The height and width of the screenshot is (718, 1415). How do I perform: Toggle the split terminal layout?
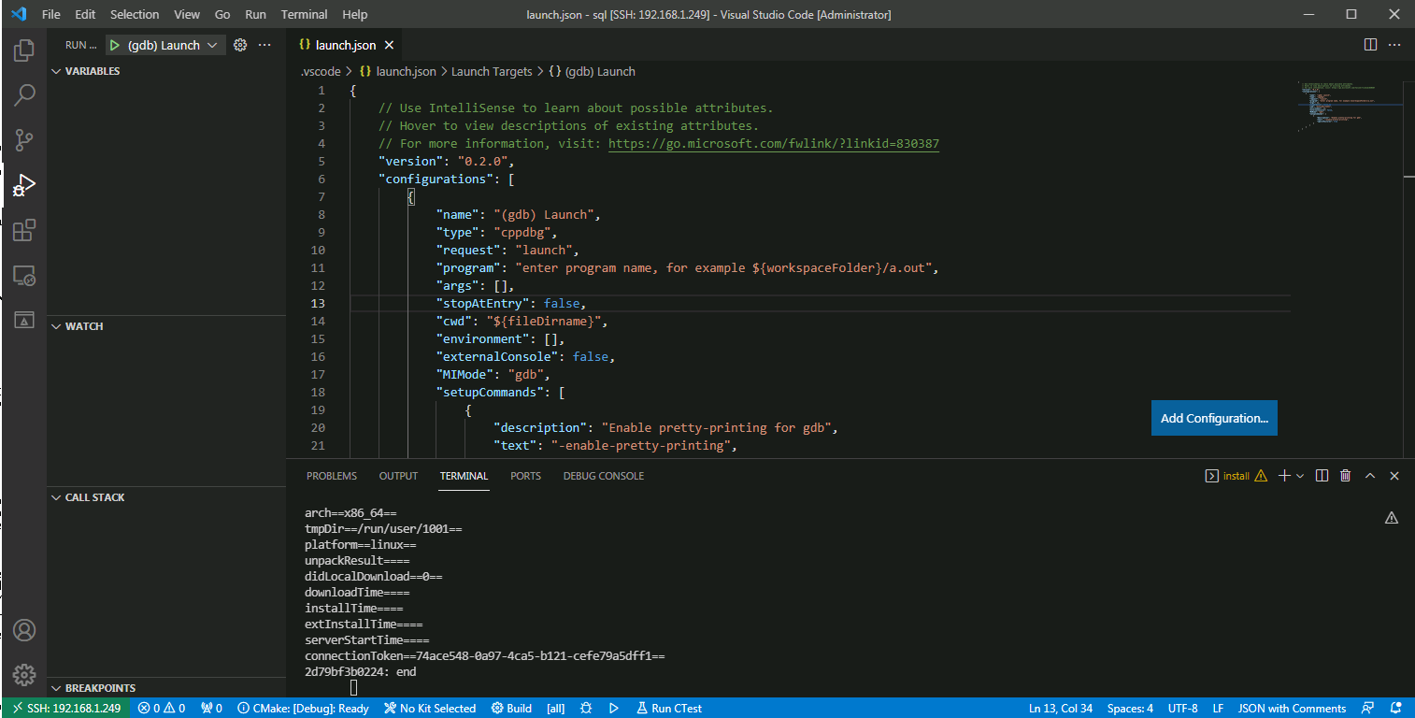[1322, 476]
